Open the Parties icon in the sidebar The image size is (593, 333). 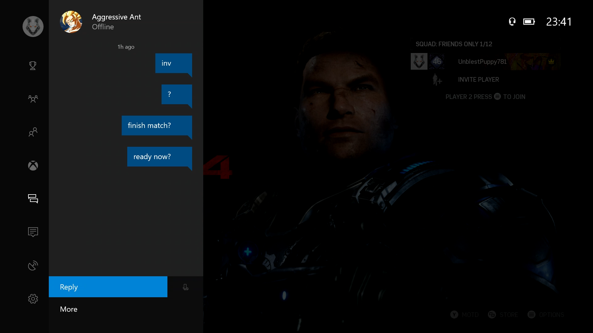tap(33, 132)
